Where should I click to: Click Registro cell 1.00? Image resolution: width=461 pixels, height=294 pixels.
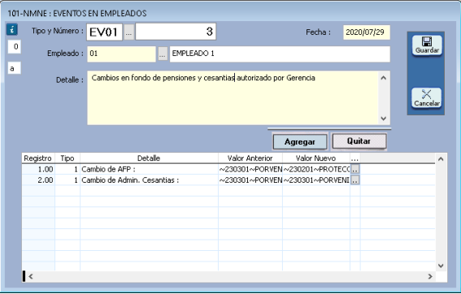(x=38, y=169)
